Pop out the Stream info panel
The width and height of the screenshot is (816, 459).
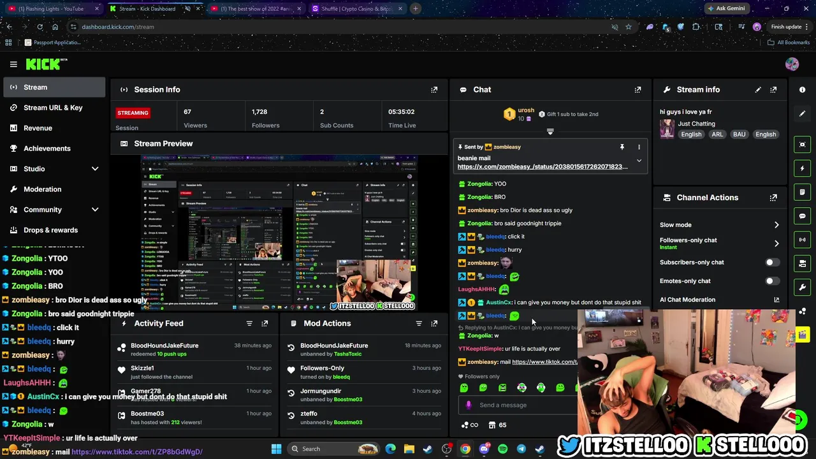pyautogui.click(x=773, y=90)
